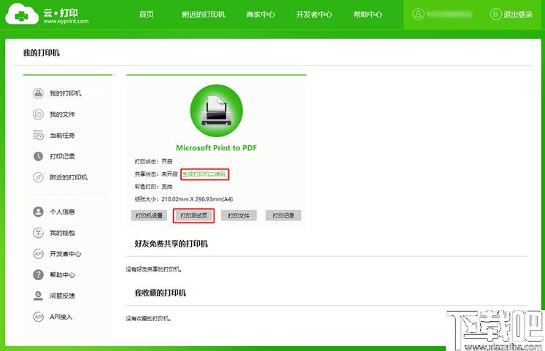
Task: Click the 好友免费共享的打印机 heading
Action: pyautogui.click(x=171, y=244)
